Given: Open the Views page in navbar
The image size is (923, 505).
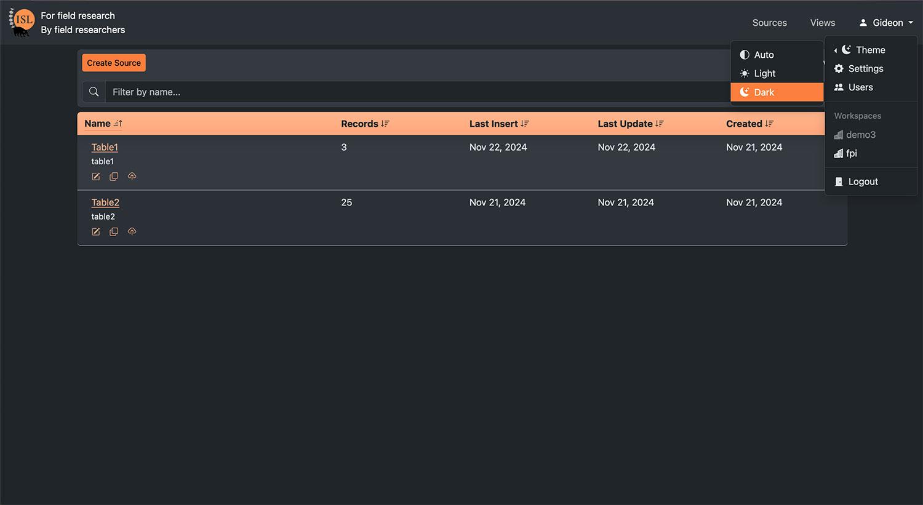Looking at the screenshot, I should 822,23.
